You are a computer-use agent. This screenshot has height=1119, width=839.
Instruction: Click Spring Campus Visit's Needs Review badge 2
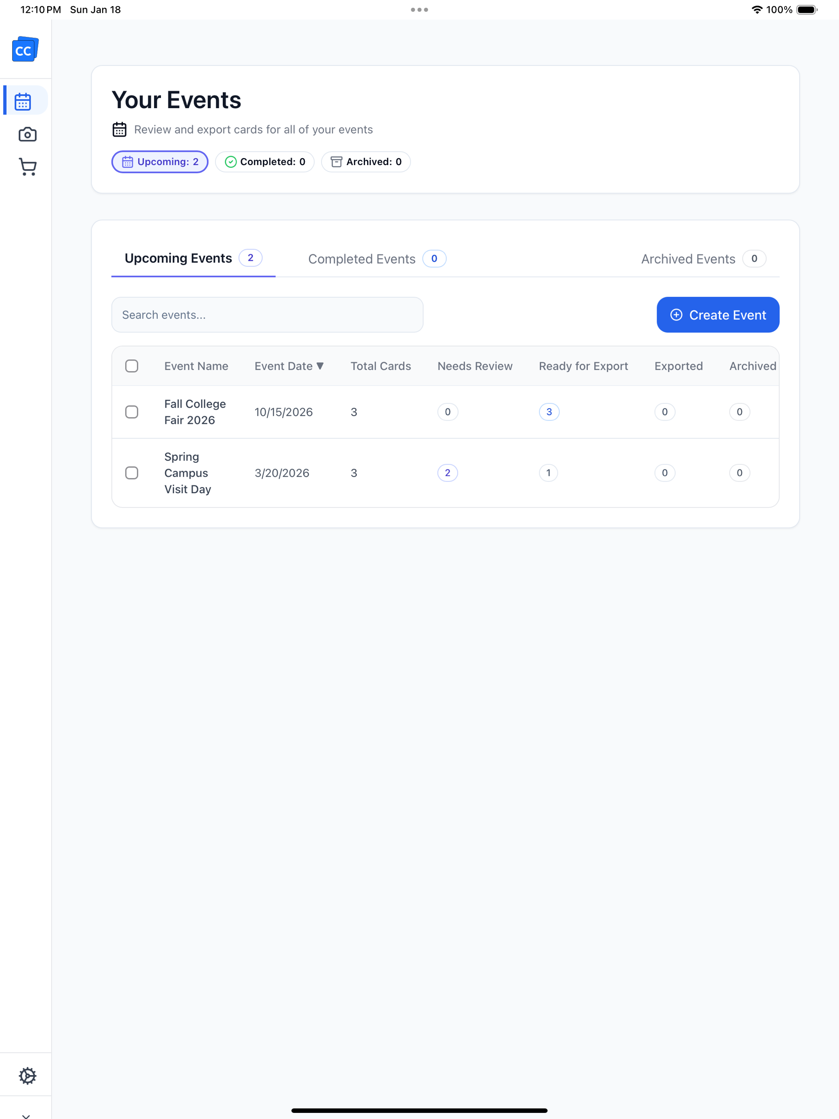tap(447, 473)
